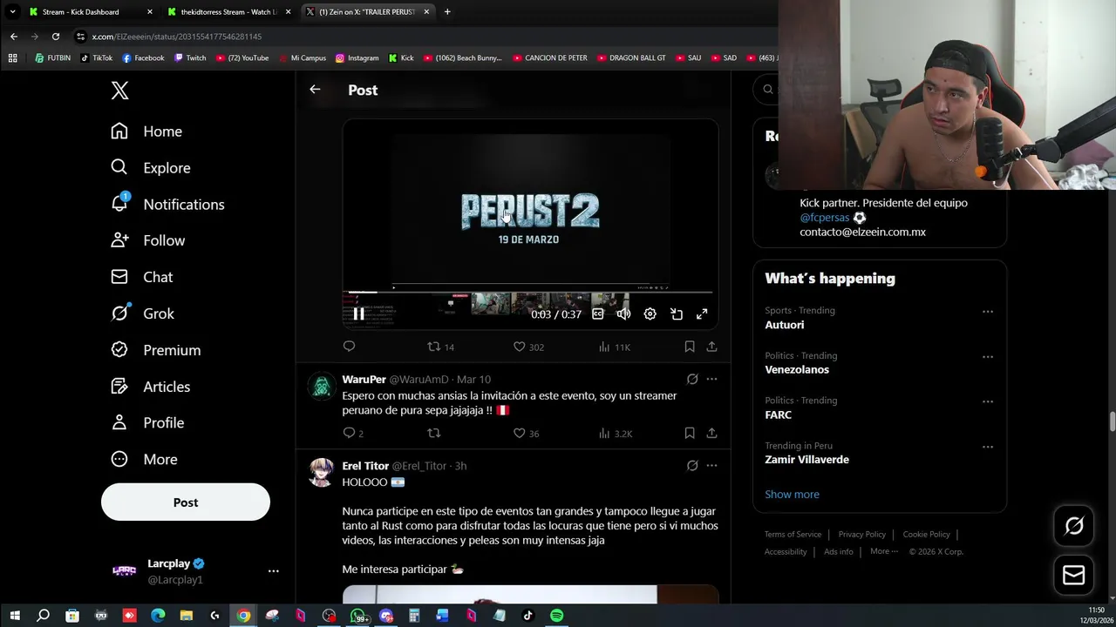Open Twitch bookmark

(190, 58)
